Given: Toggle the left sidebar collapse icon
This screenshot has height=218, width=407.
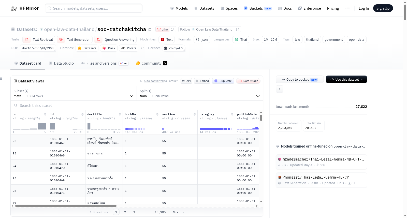Looking at the screenshot, I should pos(1,79).
